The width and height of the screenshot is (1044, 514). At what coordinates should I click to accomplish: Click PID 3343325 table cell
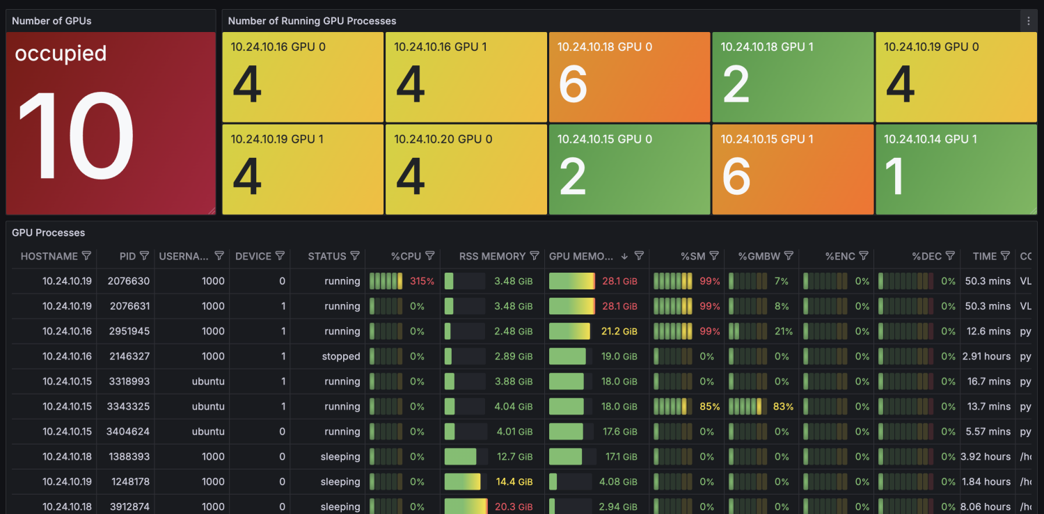128,406
